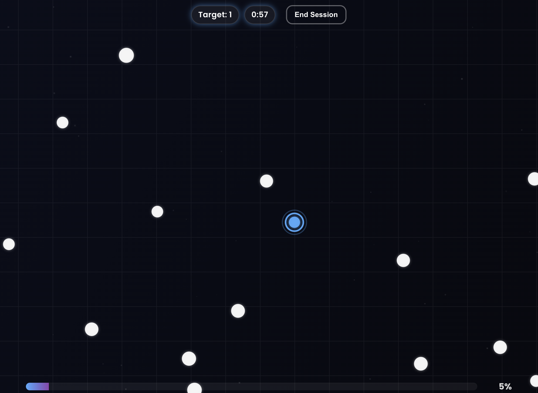Image resolution: width=538 pixels, height=393 pixels.
Task: Click the white dot at bottom-right corner
Action: (x=535, y=381)
